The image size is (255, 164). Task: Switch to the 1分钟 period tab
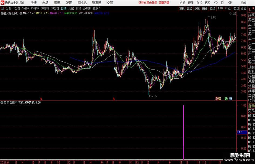click(16, 8)
